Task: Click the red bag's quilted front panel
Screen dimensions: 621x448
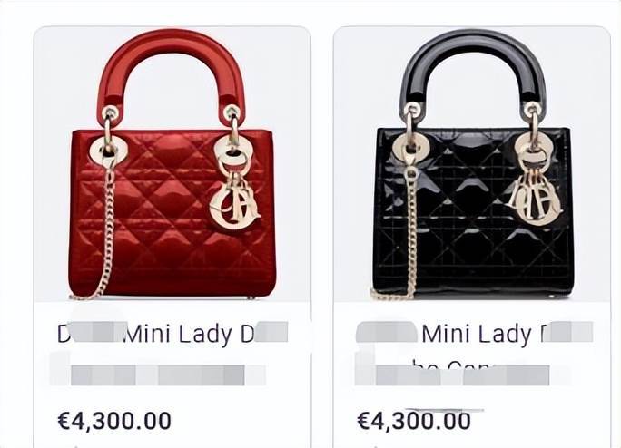Action: coord(172,214)
